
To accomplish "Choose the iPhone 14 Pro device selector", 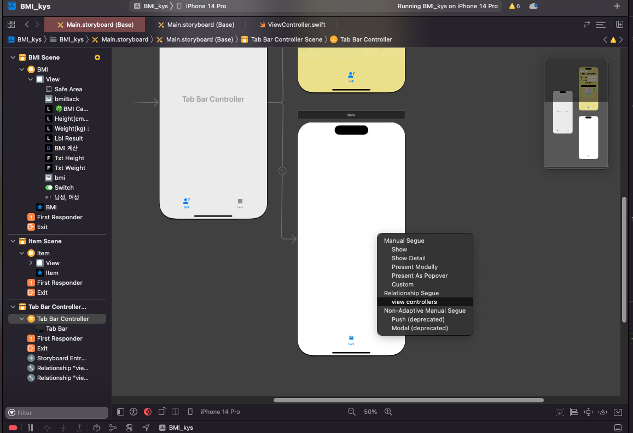I will pyautogui.click(x=220, y=412).
